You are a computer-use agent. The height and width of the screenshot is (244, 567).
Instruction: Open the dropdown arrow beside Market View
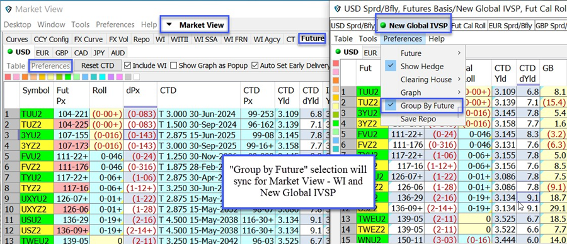coord(169,25)
